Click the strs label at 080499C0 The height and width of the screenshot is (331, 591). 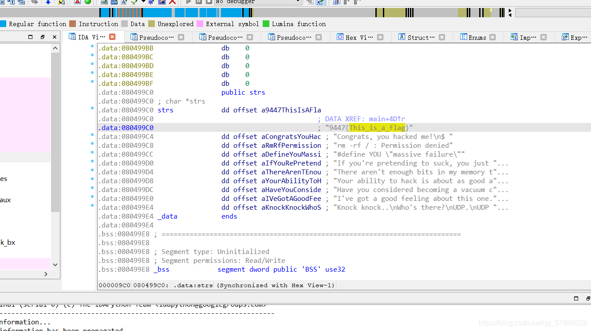[x=165, y=110]
